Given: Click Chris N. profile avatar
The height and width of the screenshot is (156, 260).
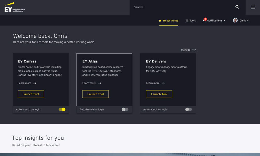Looking at the screenshot, I should (235, 20).
